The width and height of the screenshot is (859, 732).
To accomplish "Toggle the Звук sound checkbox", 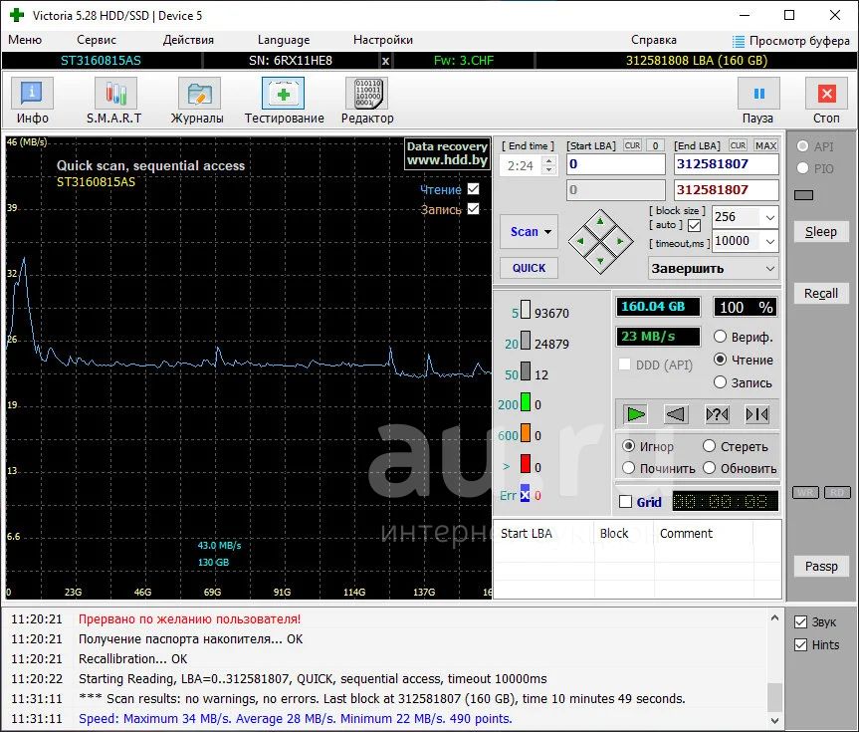I will [x=800, y=621].
